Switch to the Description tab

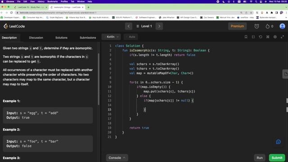(x=9, y=38)
